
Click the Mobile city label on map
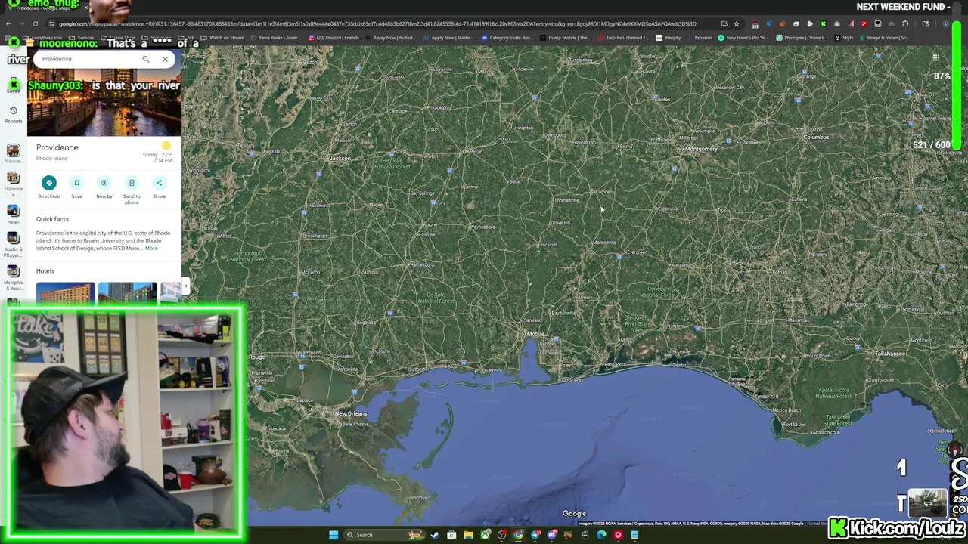536,334
